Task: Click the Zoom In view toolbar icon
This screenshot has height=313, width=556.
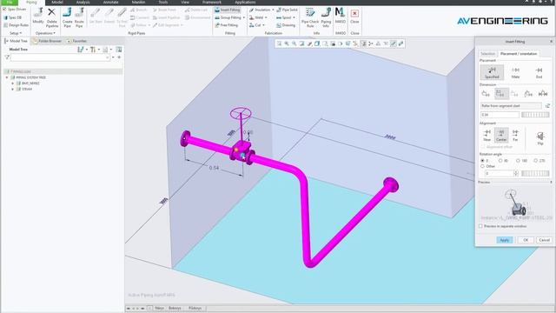Action: (287, 43)
